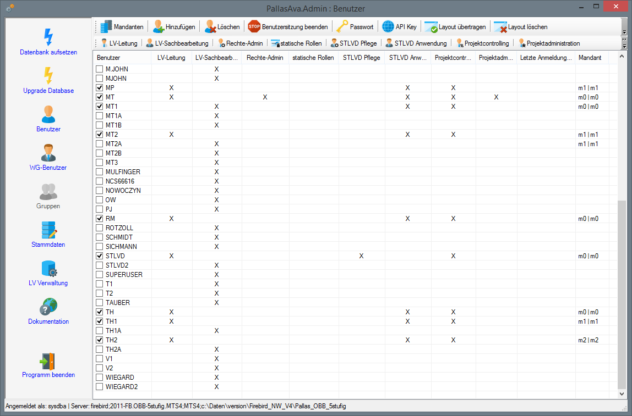
Task: Check the box for user SUPERUSER
Action: tap(100, 275)
